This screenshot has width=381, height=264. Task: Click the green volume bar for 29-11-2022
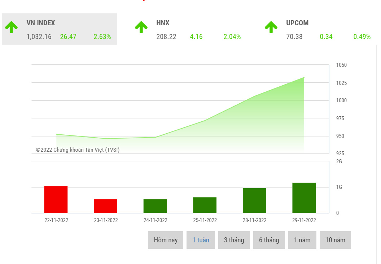[x=304, y=198]
